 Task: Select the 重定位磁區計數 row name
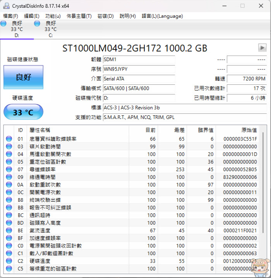48,162
